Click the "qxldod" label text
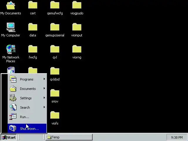This screenshot has height=141, width=188. 55,79
